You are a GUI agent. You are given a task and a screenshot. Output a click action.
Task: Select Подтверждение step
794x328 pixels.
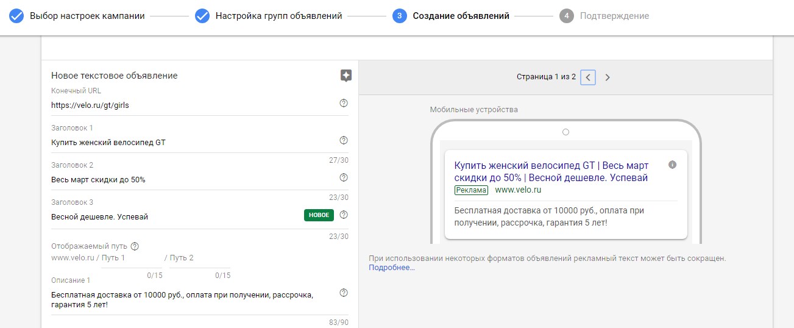coord(614,16)
